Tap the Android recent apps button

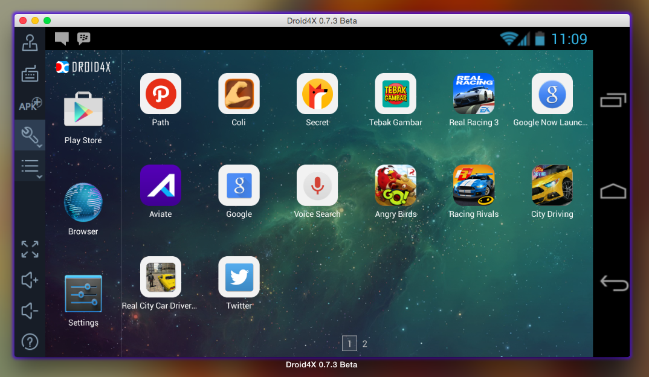[x=613, y=100]
